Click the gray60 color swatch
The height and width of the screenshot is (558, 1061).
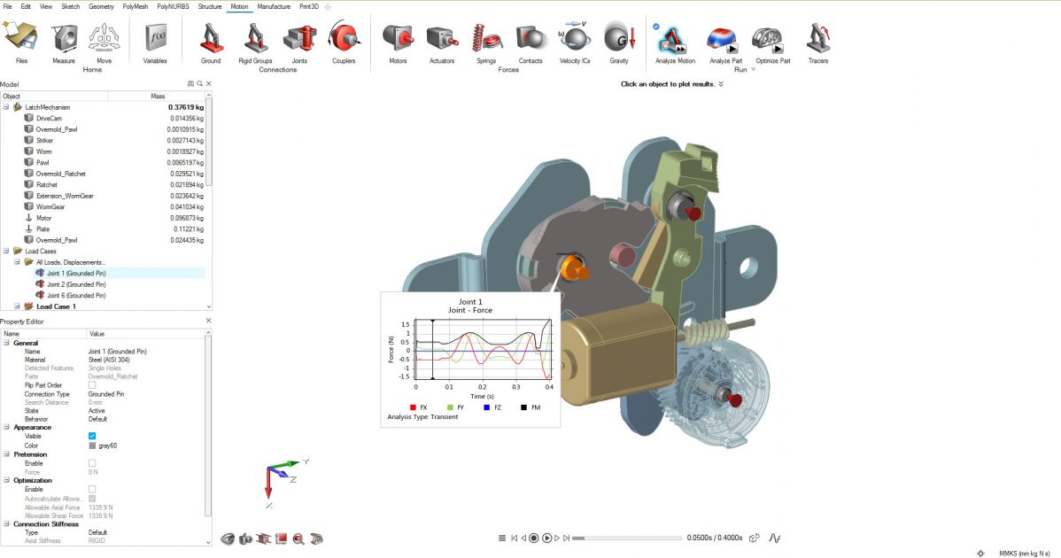tap(92, 446)
